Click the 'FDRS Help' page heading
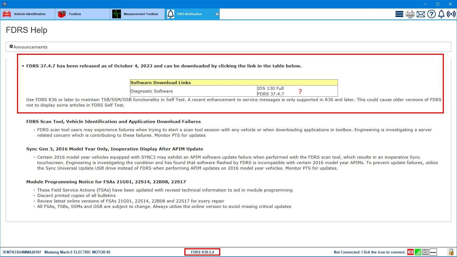The image size is (457, 257). click(x=27, y=30)
